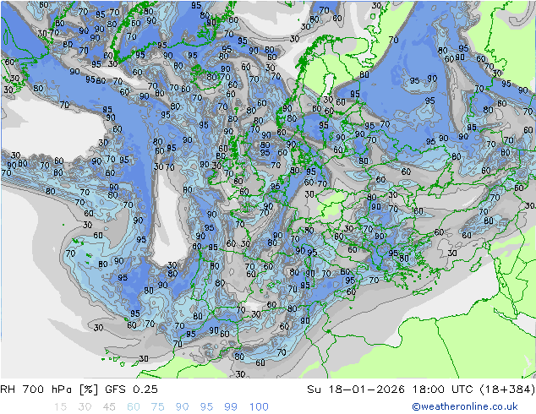
Task: Select the legend value 90
Action: [182, 406]
